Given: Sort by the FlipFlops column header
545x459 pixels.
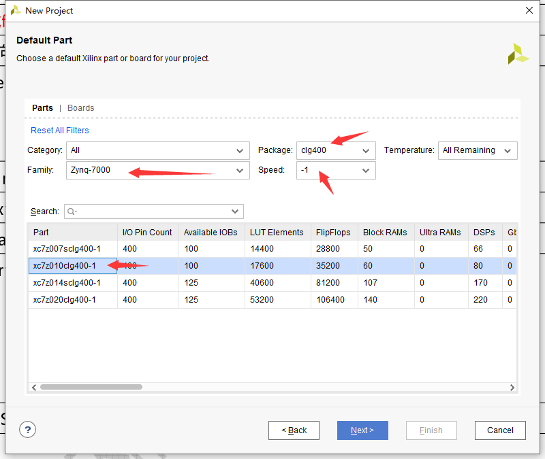Looking at the screenshot, I should pyautogui.click(x=334, y=233).
